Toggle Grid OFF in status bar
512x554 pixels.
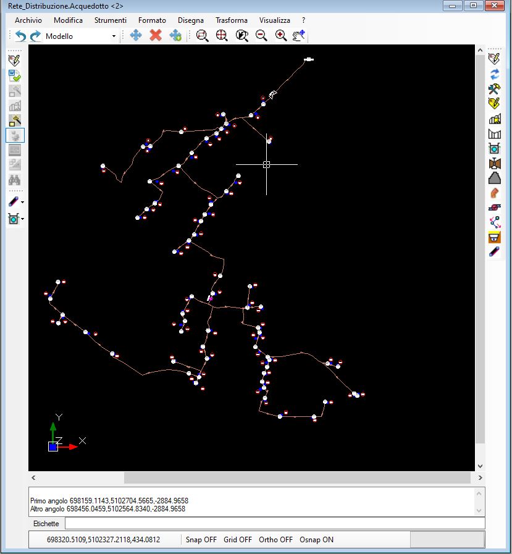pos(238,539)
